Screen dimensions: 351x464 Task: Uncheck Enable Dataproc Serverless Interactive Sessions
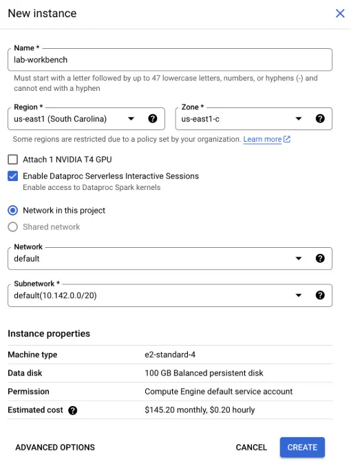click(12, 176)
